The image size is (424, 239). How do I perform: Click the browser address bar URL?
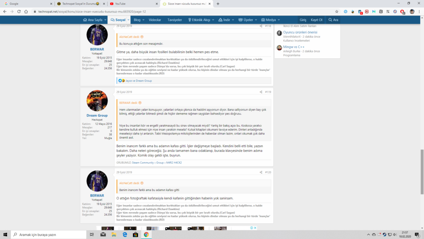92,12
